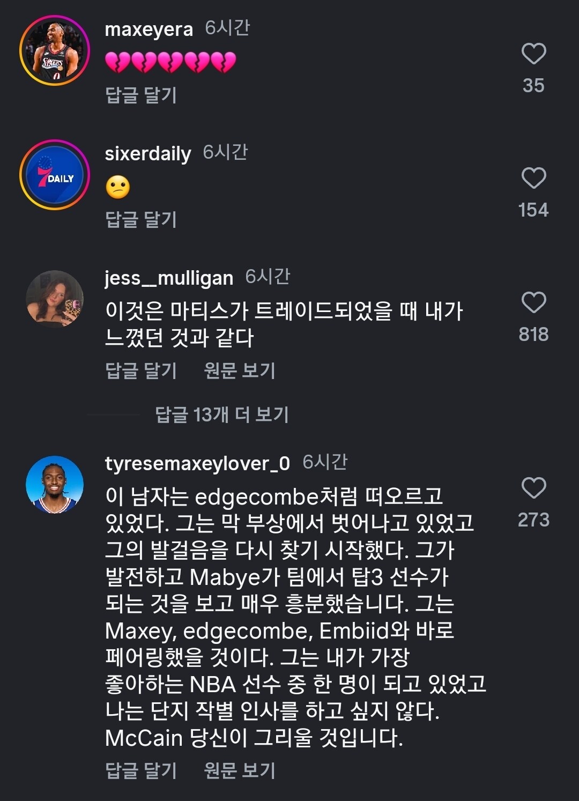579x801 pixels.
Task: Open maxeyera's profile picture
Action: pyautogui.click(x=55, y=50)
